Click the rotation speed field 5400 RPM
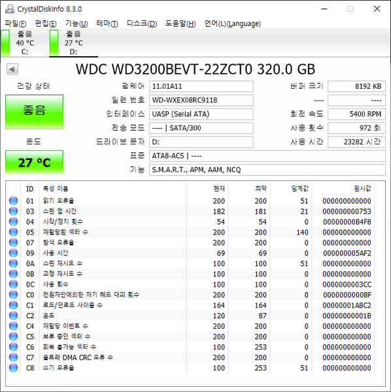Screen dimensions: 391x392 (x=356, y=114)
